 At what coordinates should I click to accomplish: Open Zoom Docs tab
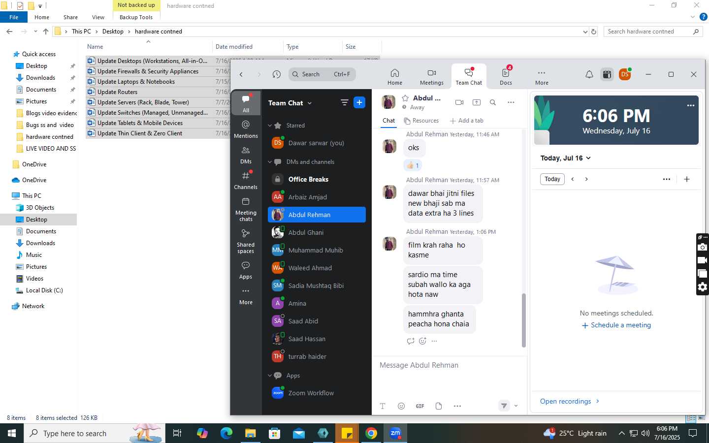[506, 77]
